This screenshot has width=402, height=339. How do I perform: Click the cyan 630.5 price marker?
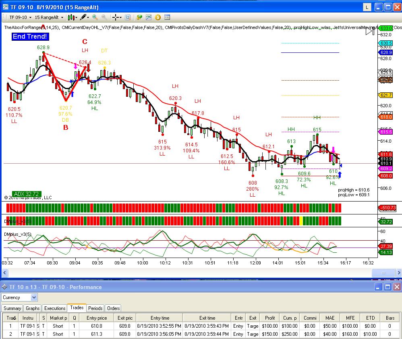pos(385,43)
